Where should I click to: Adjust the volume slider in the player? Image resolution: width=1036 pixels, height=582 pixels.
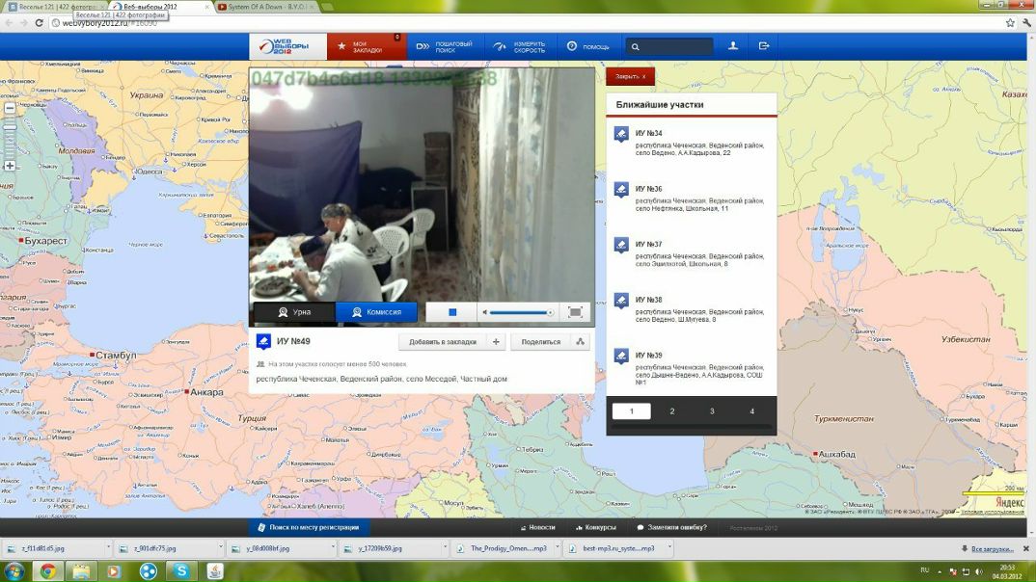point(518,311)
